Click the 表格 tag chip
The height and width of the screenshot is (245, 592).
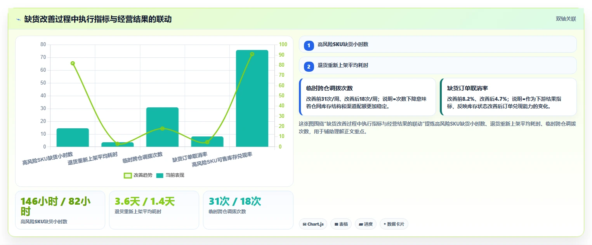341,224
